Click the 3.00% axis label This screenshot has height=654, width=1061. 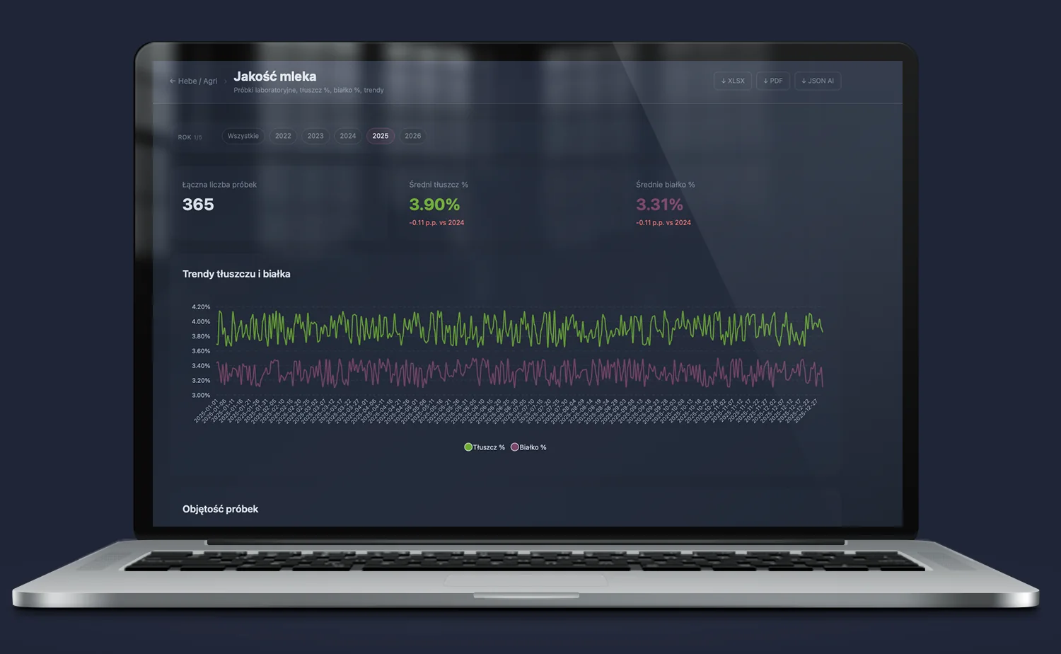point(201,396)
